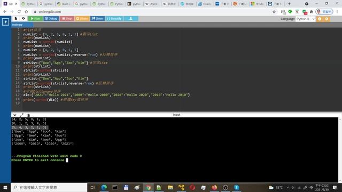Save the code with the Save button

[x=97, y=19]
